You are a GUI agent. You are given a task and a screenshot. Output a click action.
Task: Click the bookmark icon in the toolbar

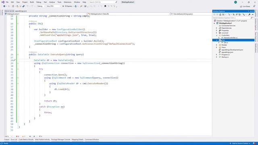pos(105,6)
